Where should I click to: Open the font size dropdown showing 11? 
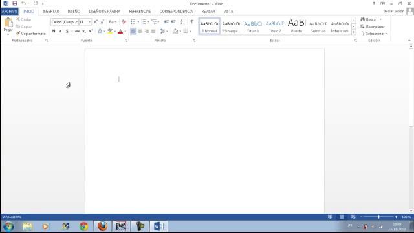click(90, 22)
